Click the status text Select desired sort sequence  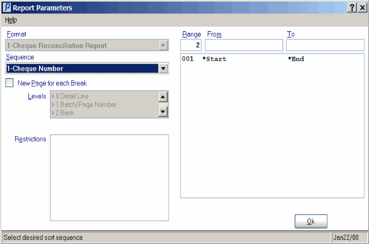point(43,238)
